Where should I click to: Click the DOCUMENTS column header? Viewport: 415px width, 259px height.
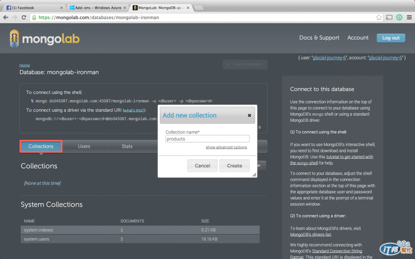(x=132, y=221)
